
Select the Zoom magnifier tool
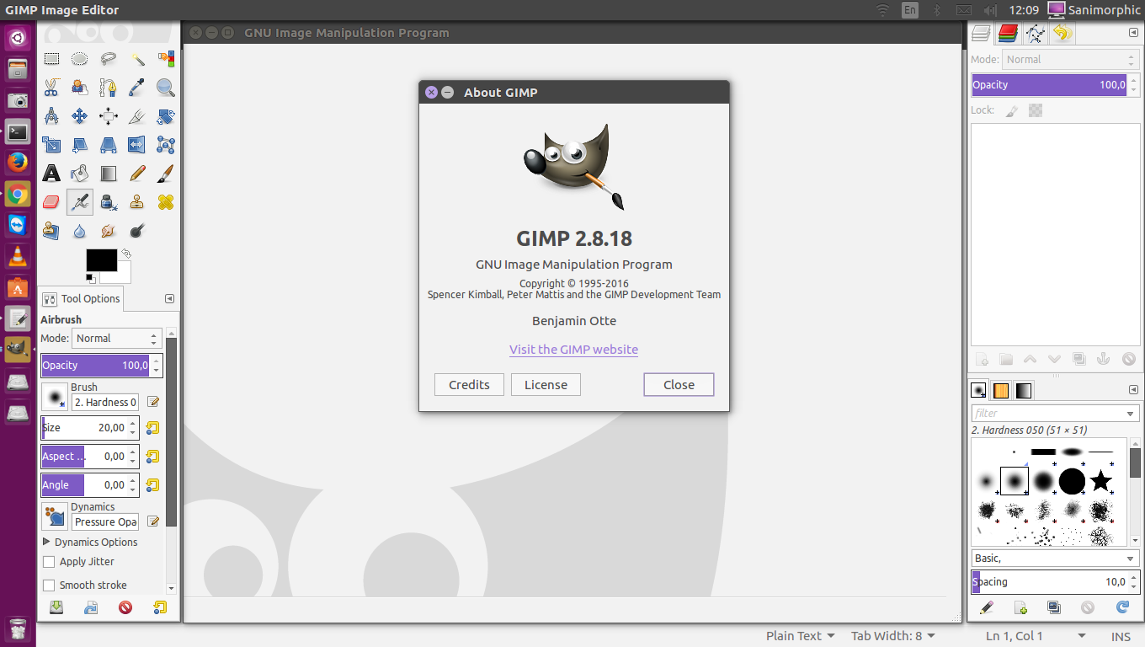(166, 88)
